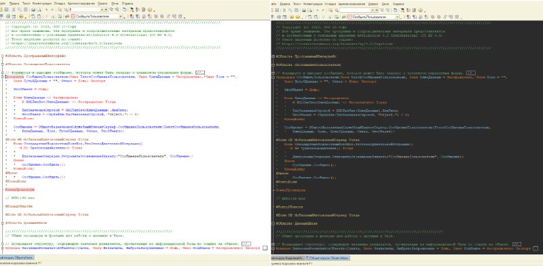The width and height of the screenshot is (543, 266).
Task: Cut selection in light-theme window toolbar
Action: 14,9
